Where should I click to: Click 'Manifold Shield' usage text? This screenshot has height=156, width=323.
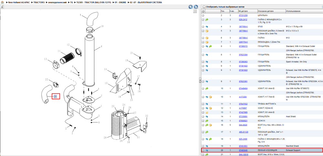pos(292,146)
